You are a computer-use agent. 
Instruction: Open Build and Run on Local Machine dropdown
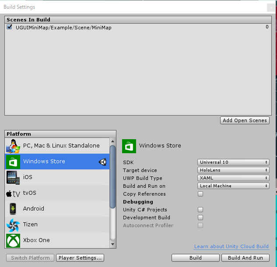[x=233, y=186]
